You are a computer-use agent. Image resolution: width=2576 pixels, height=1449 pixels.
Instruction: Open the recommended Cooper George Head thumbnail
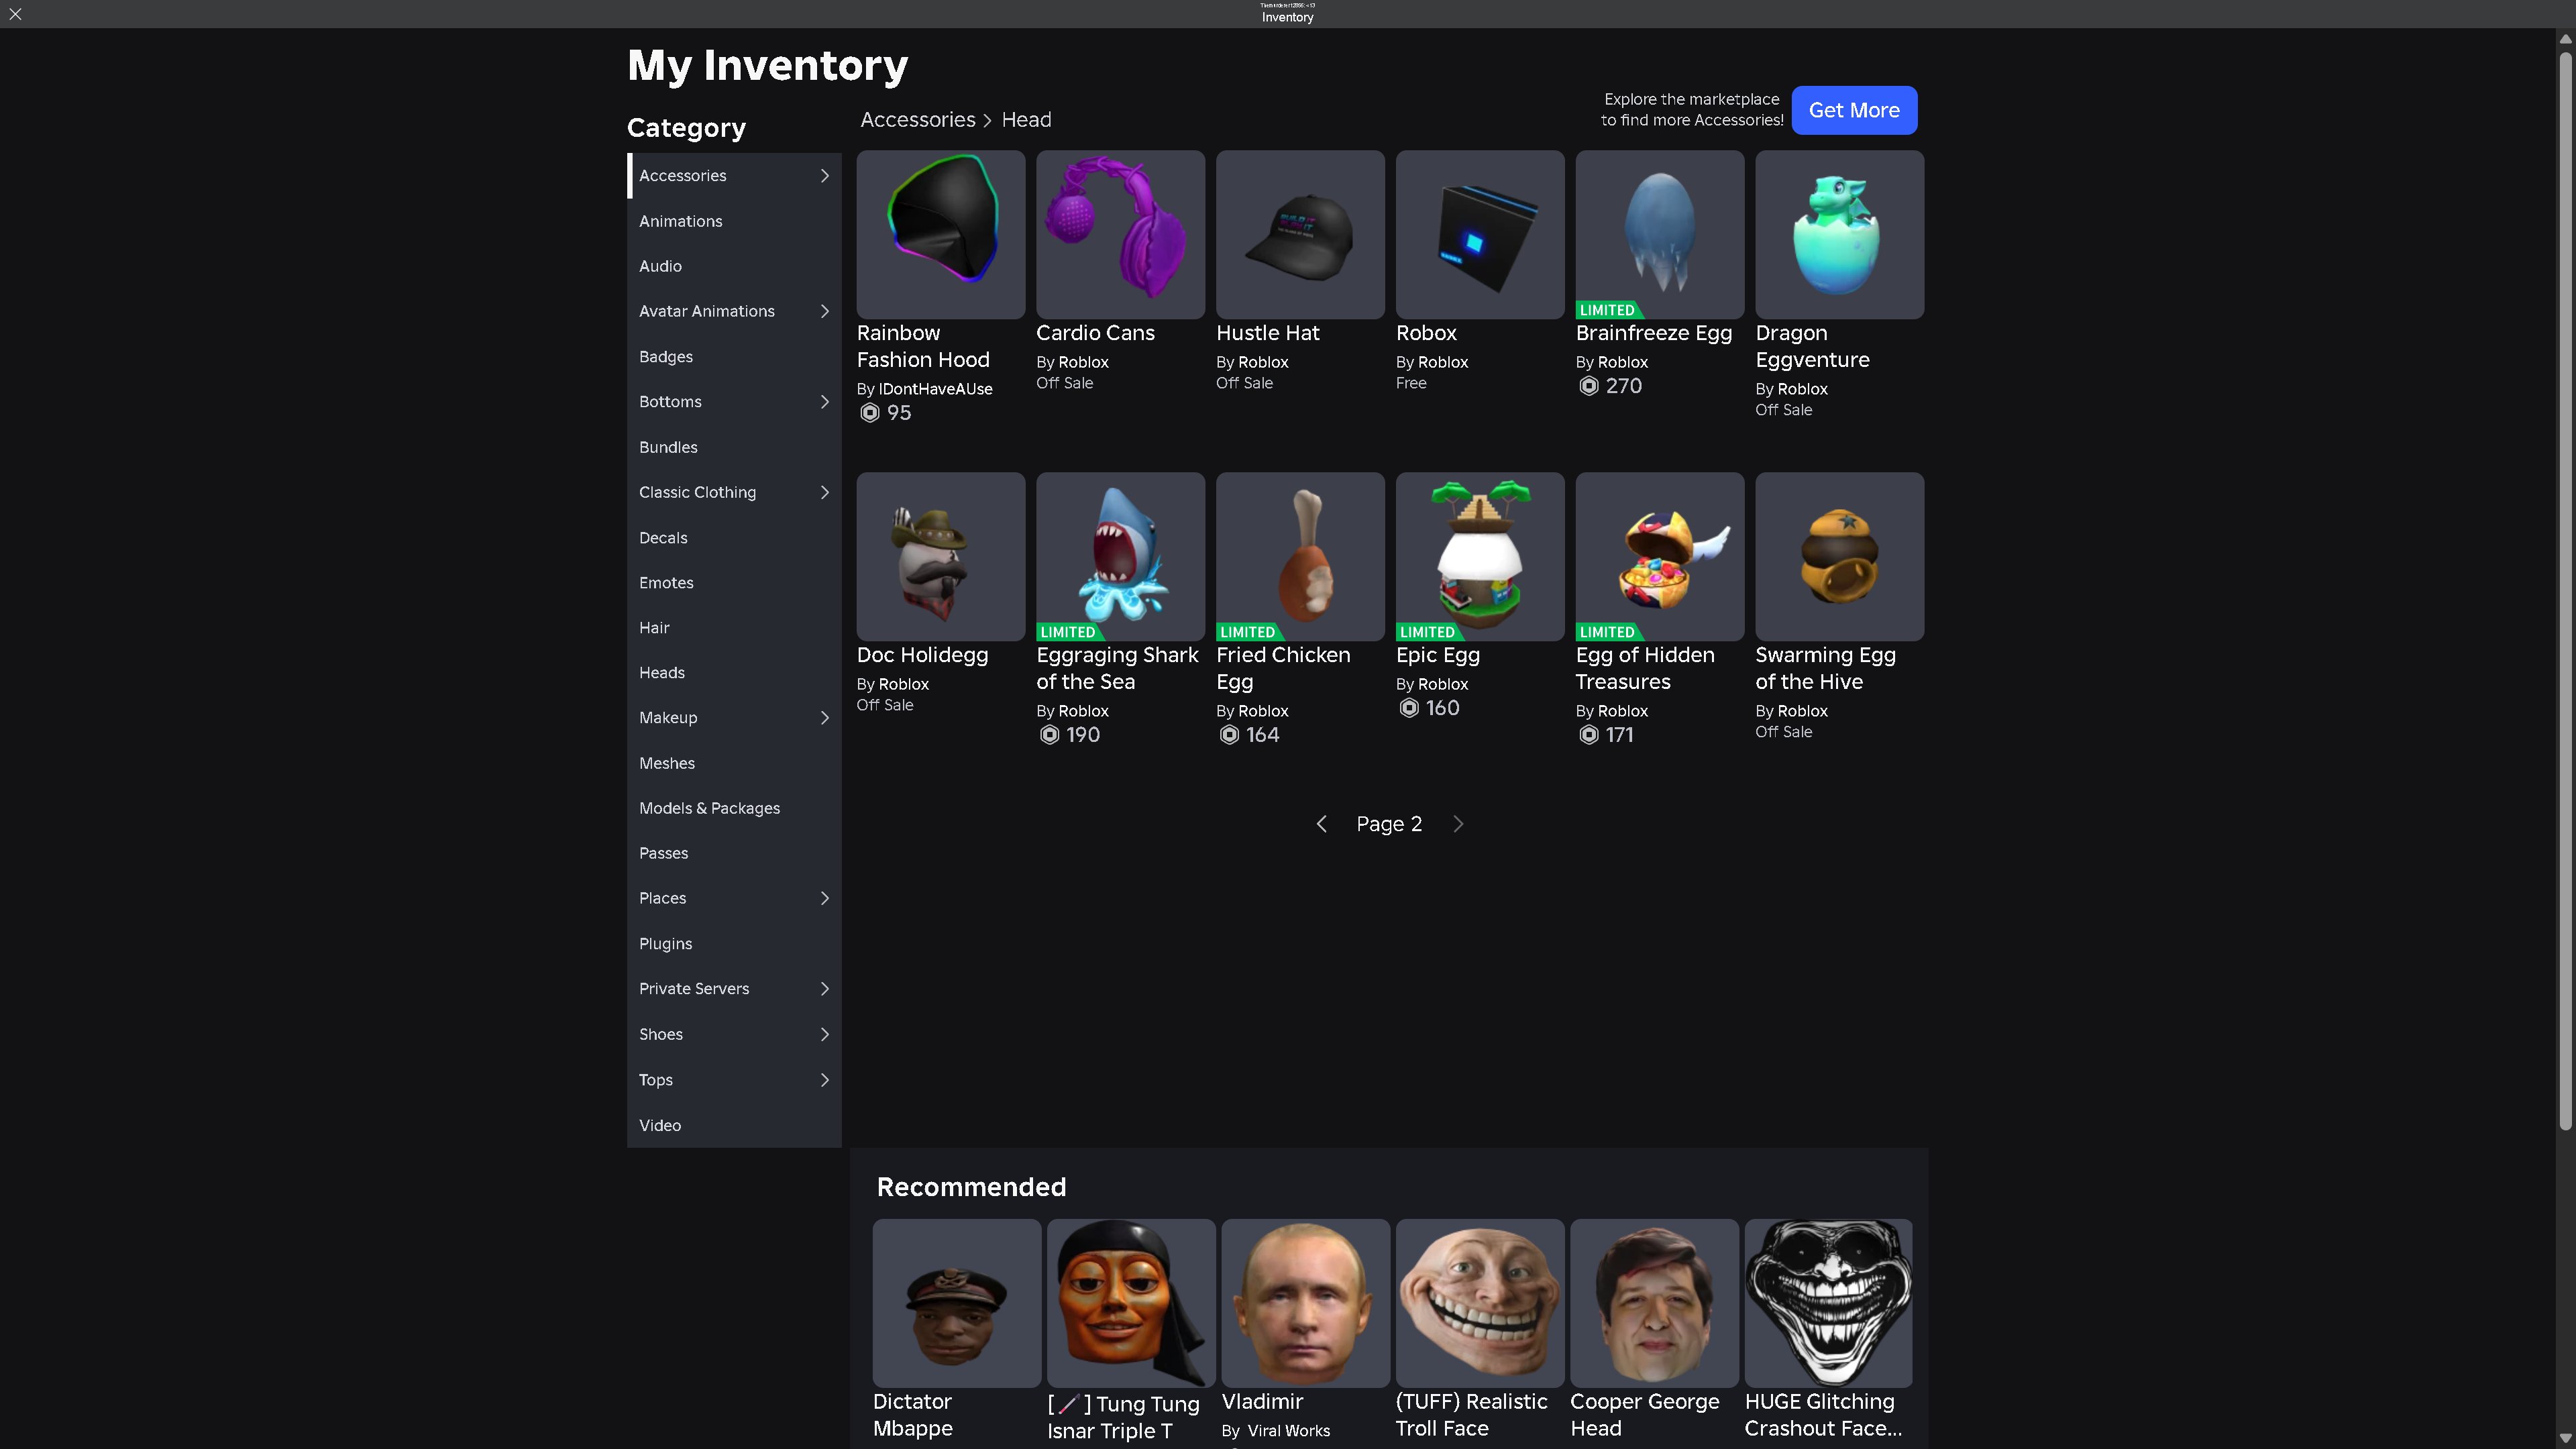1654,1303
